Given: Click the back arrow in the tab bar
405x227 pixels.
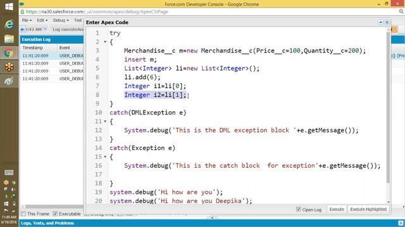Looking at the screenshot, I should click(x=23, y=30).
